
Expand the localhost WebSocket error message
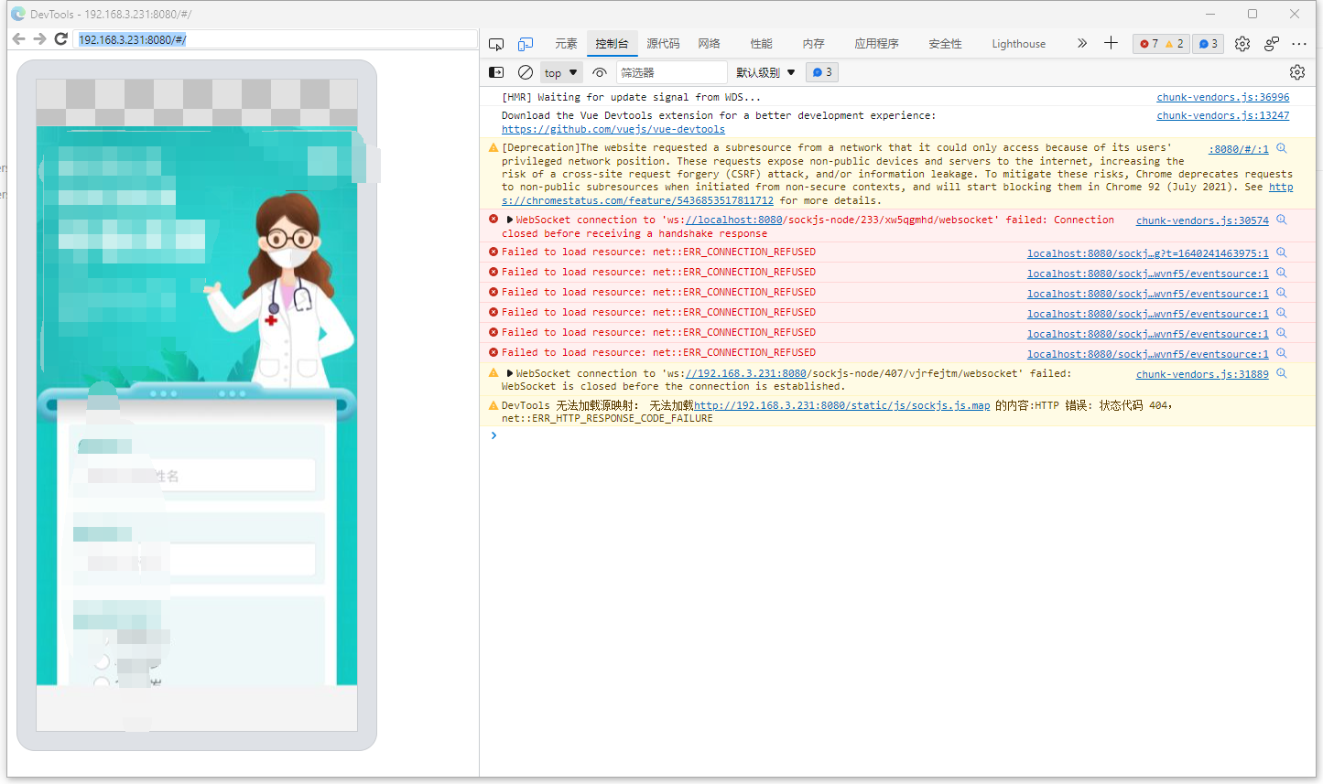pyautogui.click(x=510, y=220)
